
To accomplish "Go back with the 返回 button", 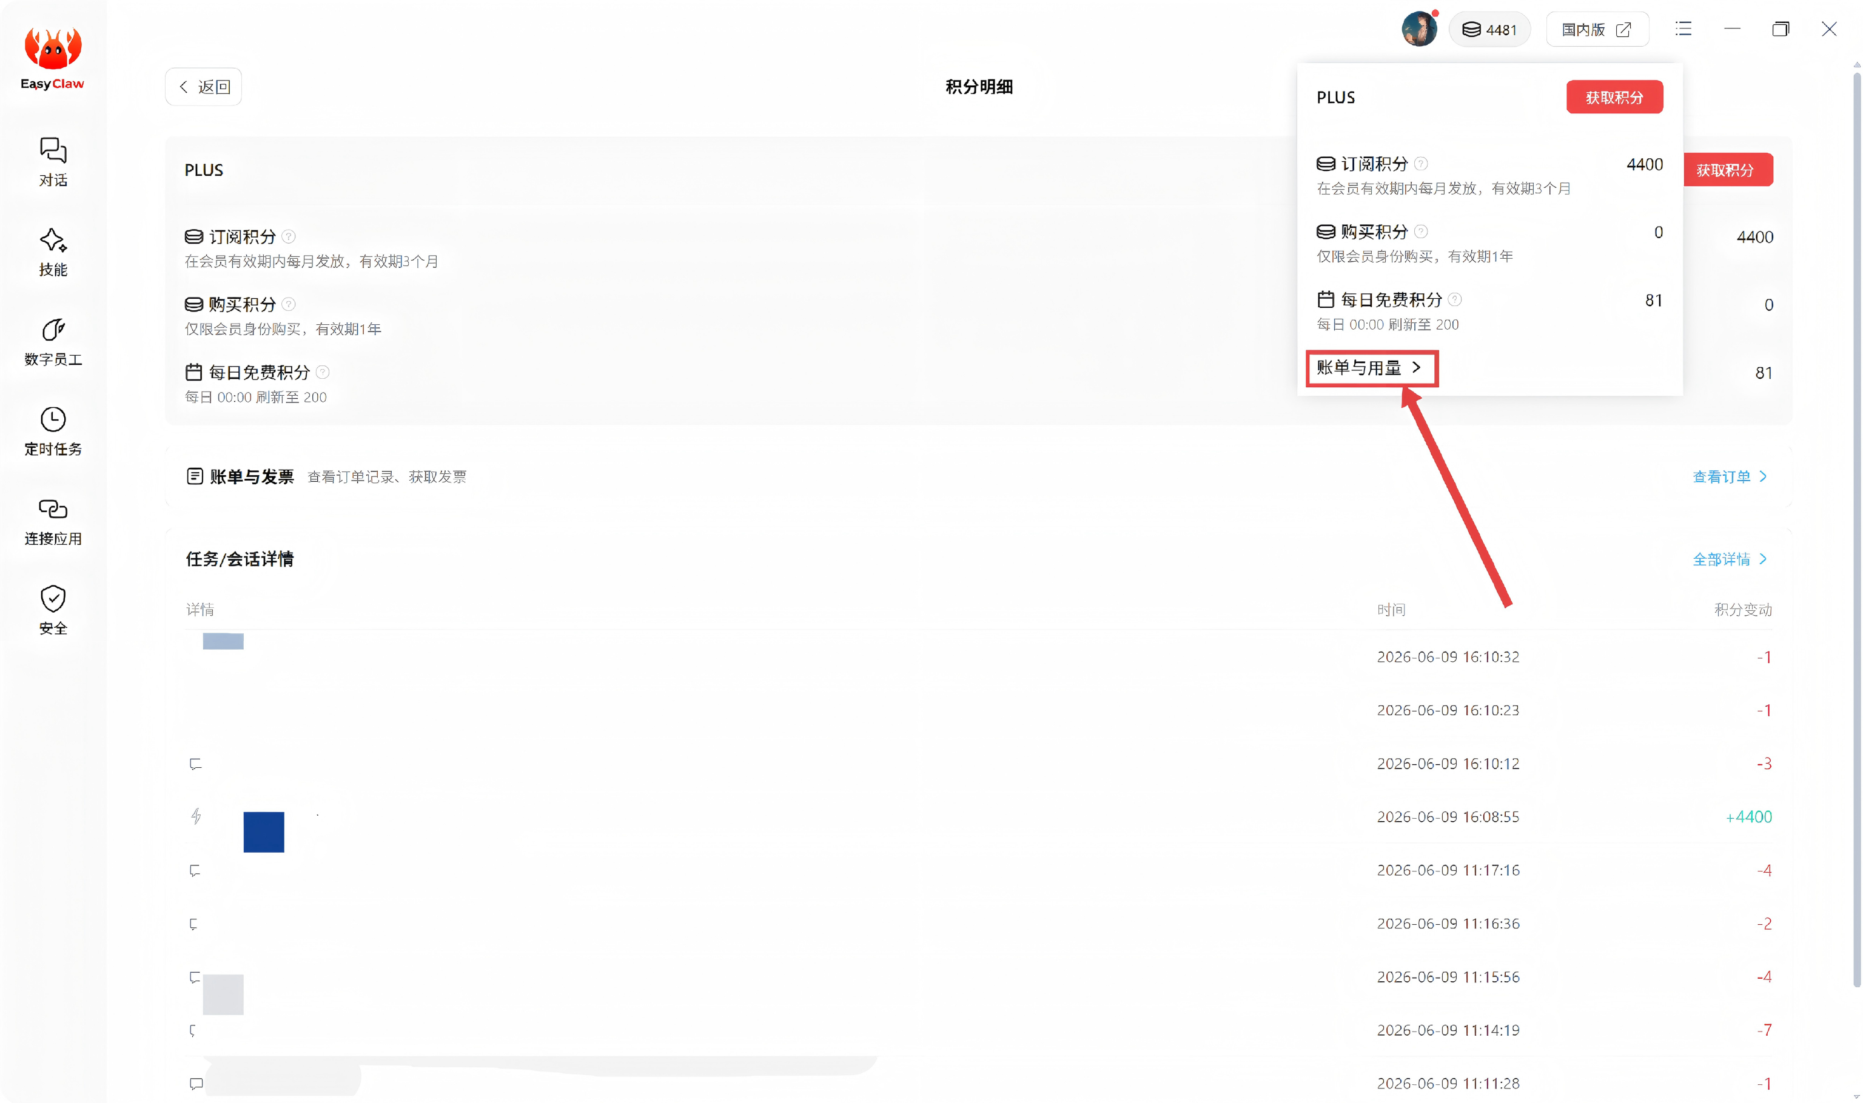I will [203, 87].
